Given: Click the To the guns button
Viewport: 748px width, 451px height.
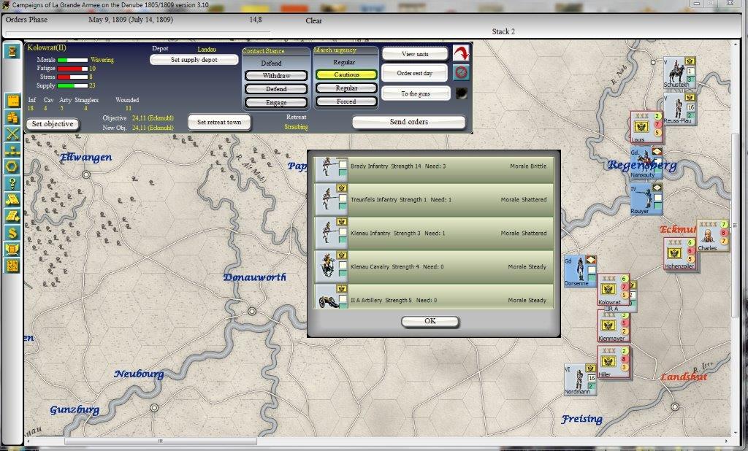Looking at the screenshot, I should [416, 94].
